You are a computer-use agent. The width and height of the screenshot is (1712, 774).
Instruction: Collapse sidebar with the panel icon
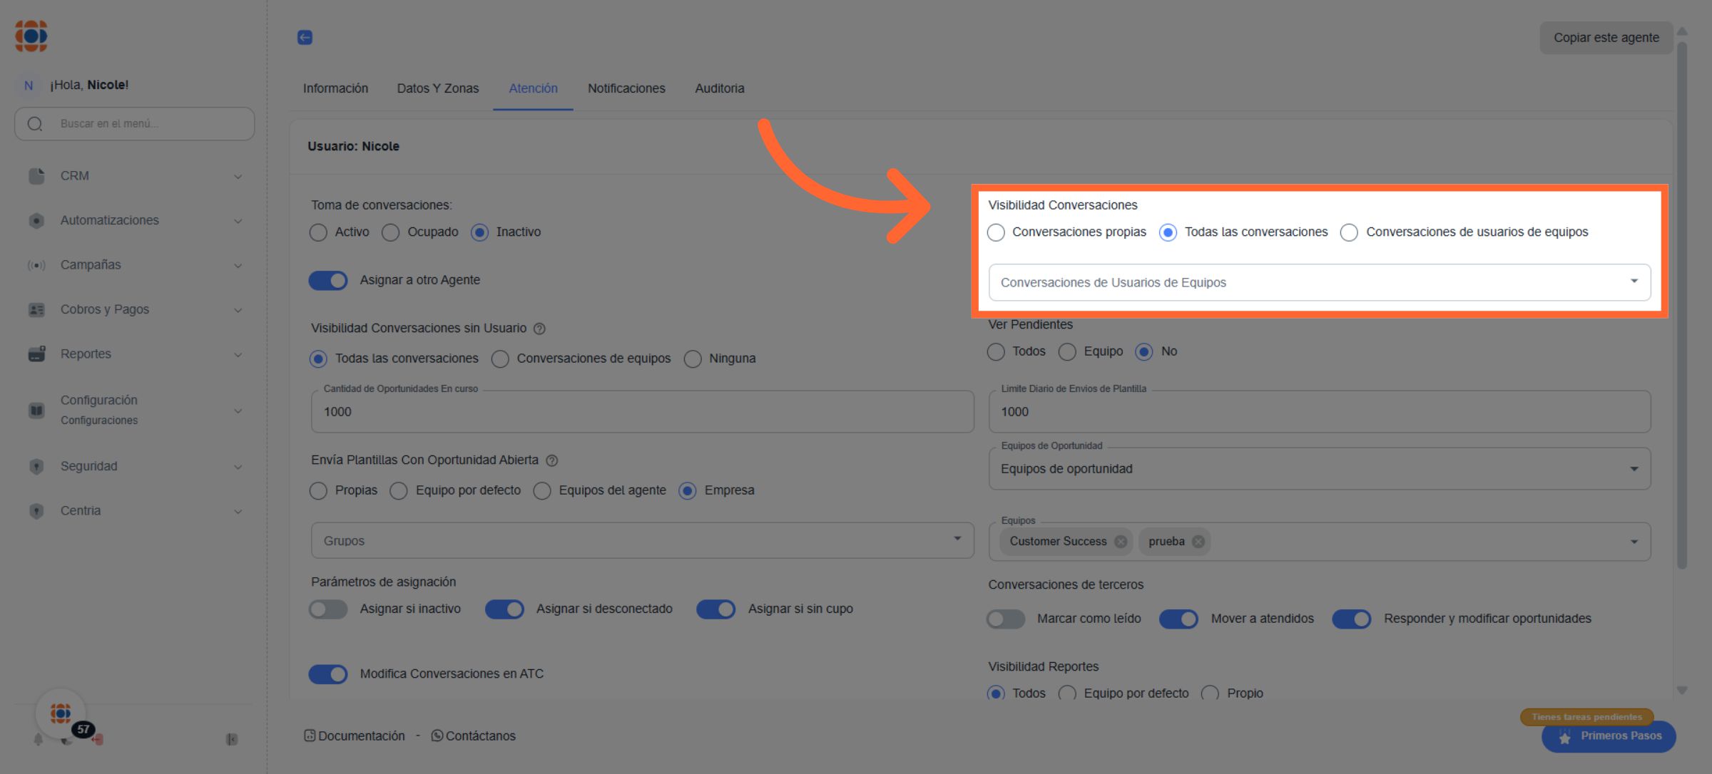232,740
